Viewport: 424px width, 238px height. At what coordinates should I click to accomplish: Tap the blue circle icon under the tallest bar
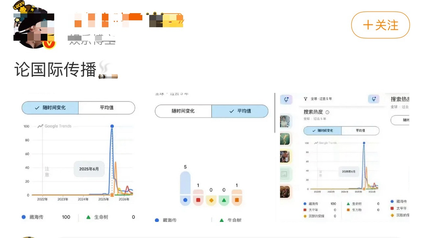point(185,200)
